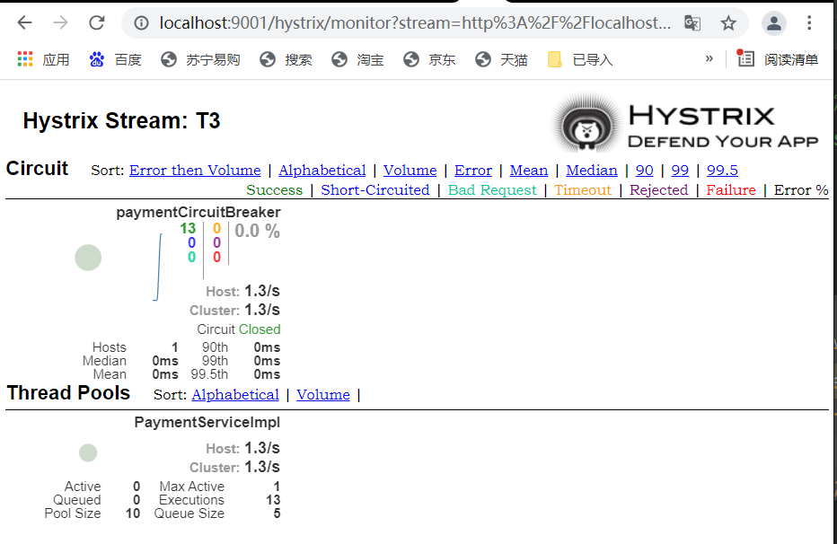The width and height of the screenshot is (837, 544).
Task: Click the localhost:9001 address bar URL
Action: click(x=415, y=23)
